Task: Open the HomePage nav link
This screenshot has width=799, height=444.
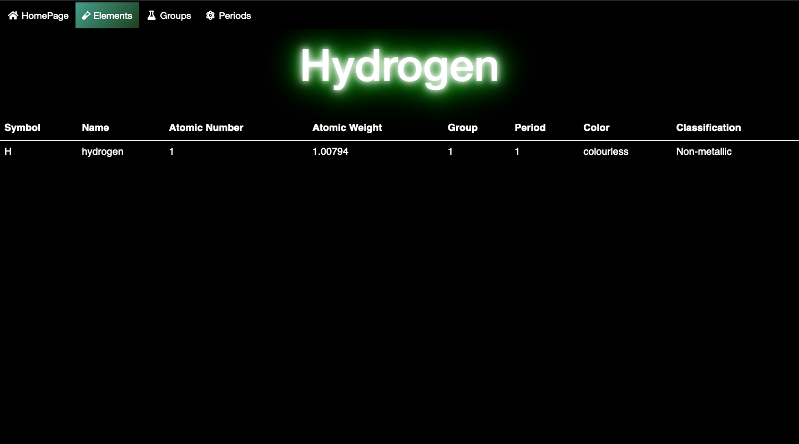Action: click(38, 16)
